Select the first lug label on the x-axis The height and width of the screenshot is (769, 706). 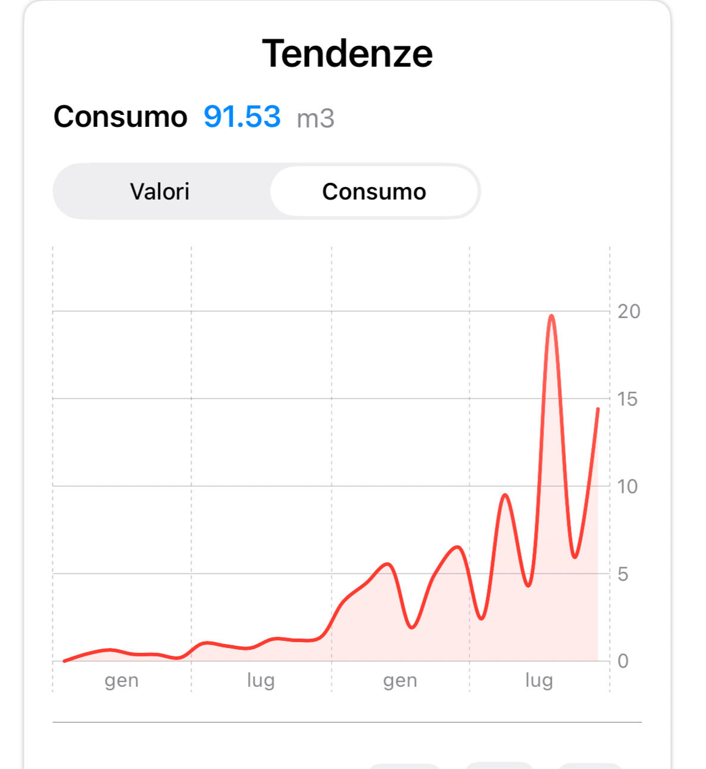click(x=261, y=680)
